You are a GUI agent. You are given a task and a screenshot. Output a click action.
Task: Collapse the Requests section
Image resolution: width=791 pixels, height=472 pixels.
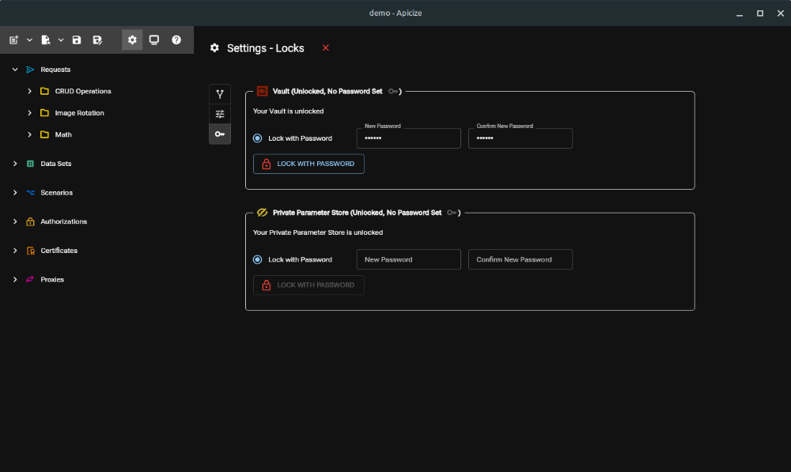(14, 69)
